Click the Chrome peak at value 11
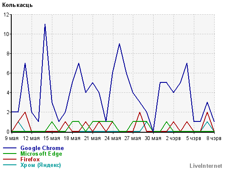The image size is (225, 170). (x=45, y=24)
